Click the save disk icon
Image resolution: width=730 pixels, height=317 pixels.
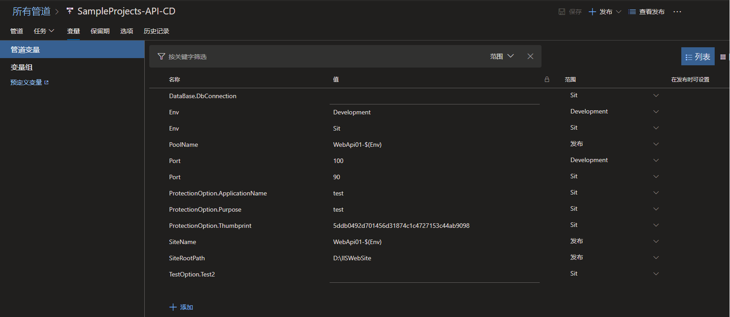(562, 12)
